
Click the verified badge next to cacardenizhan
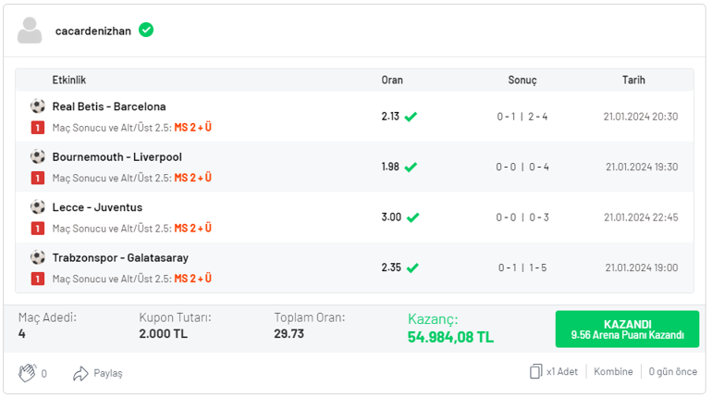[x=146, y=30]
